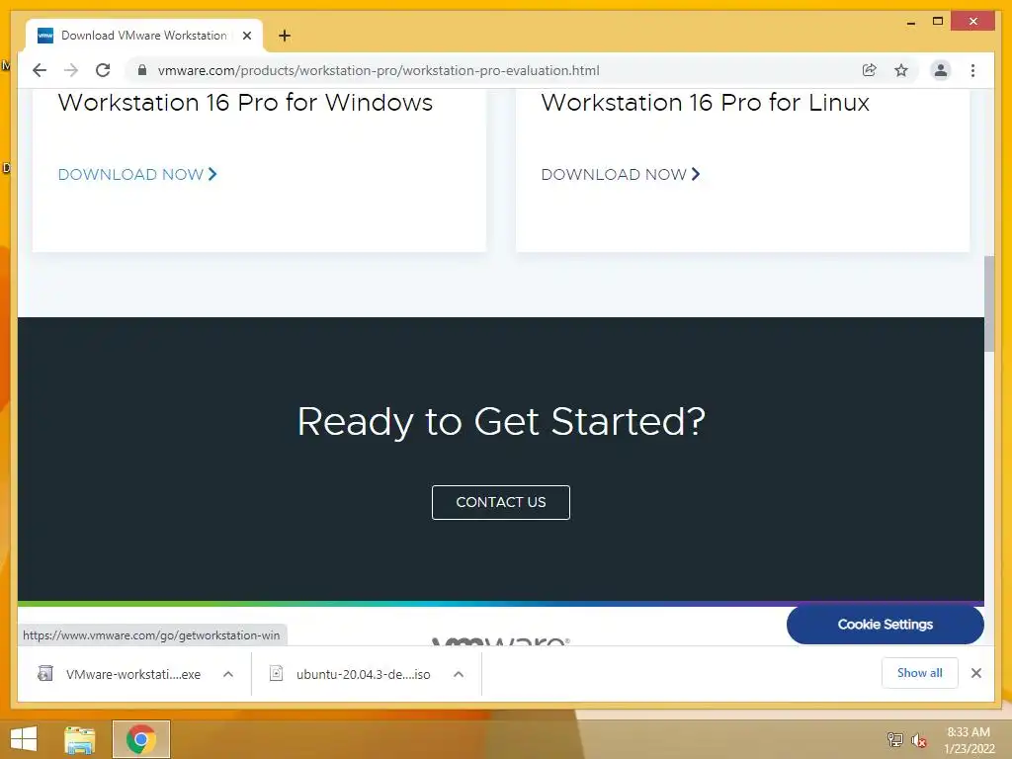Show all downloads

920,673
